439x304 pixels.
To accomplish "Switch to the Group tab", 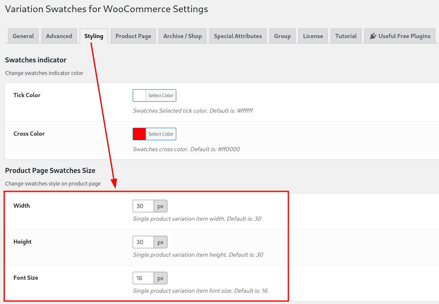I will [x=282, y=36].
